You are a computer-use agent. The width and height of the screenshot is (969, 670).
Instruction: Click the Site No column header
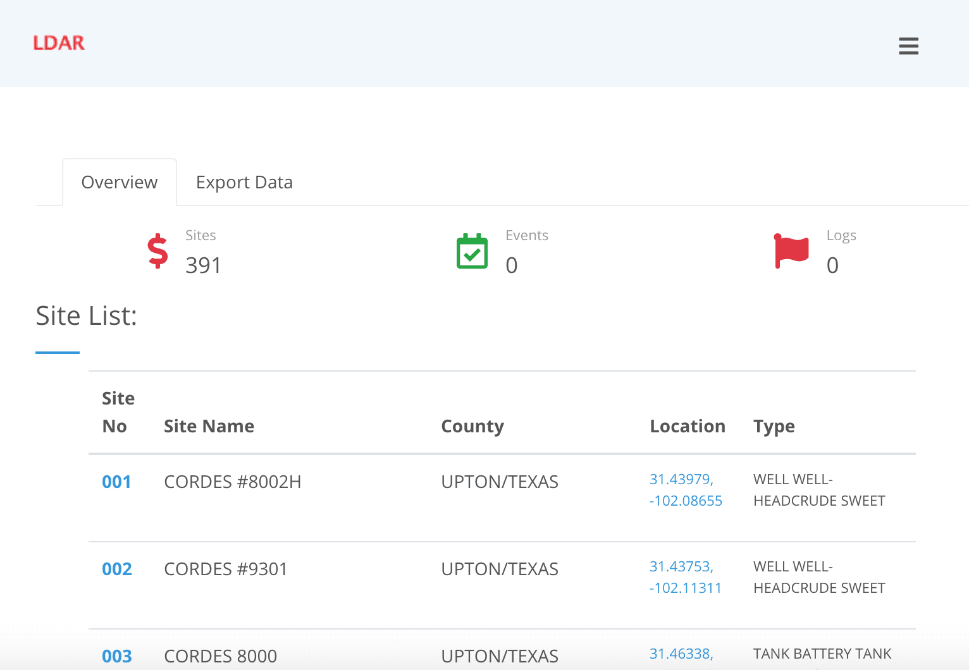pyautogui.click(x=118, y=412)
